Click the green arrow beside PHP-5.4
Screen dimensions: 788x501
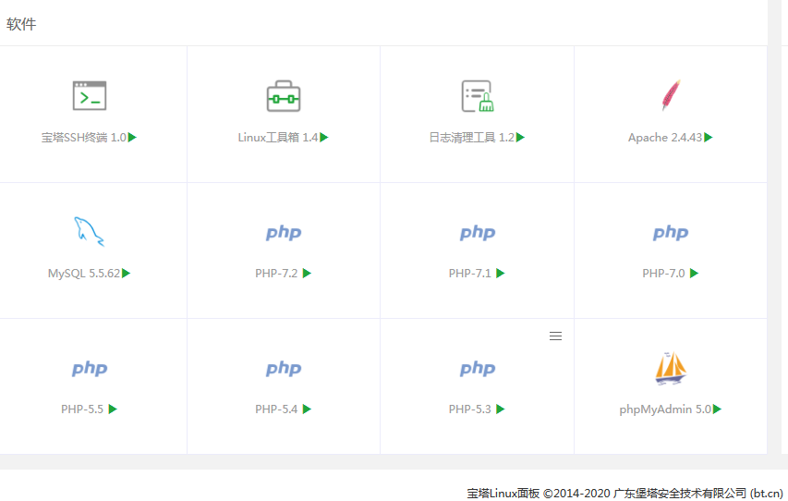tap(307, 409)
